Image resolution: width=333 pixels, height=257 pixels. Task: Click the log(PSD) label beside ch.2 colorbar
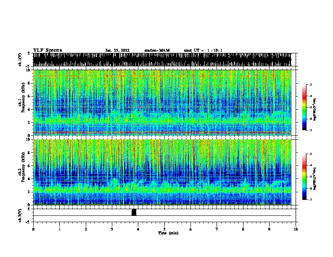(314, 178)
